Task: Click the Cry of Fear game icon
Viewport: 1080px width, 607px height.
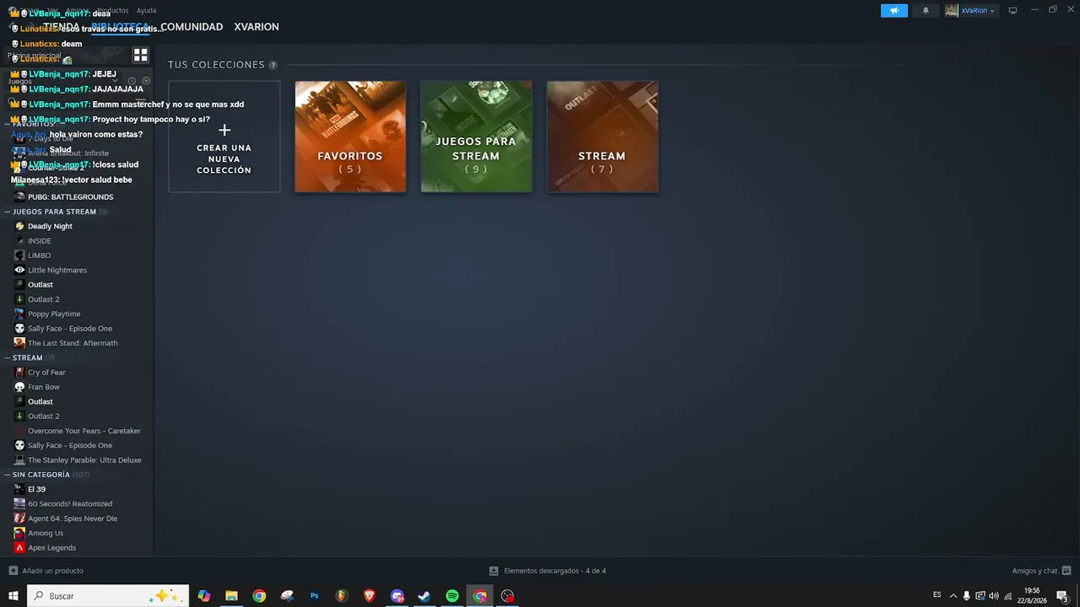Action: tap(19, 372)
